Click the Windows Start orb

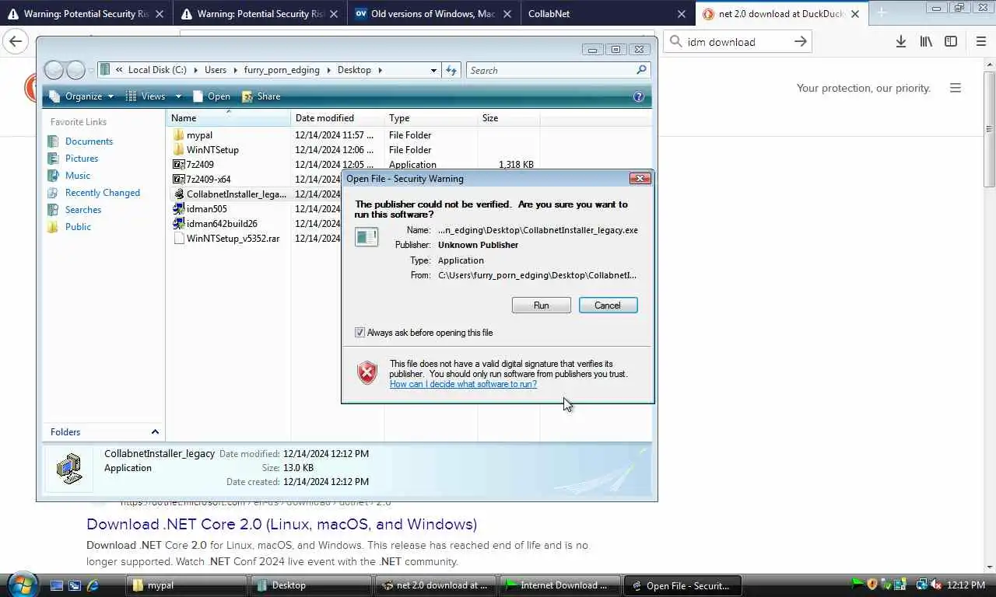click(21, 584)
